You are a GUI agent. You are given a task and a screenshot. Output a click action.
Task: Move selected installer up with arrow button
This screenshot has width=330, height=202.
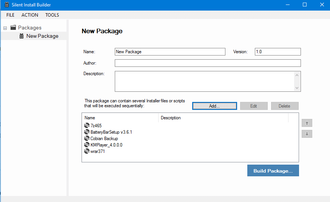[x=307, y=123]
